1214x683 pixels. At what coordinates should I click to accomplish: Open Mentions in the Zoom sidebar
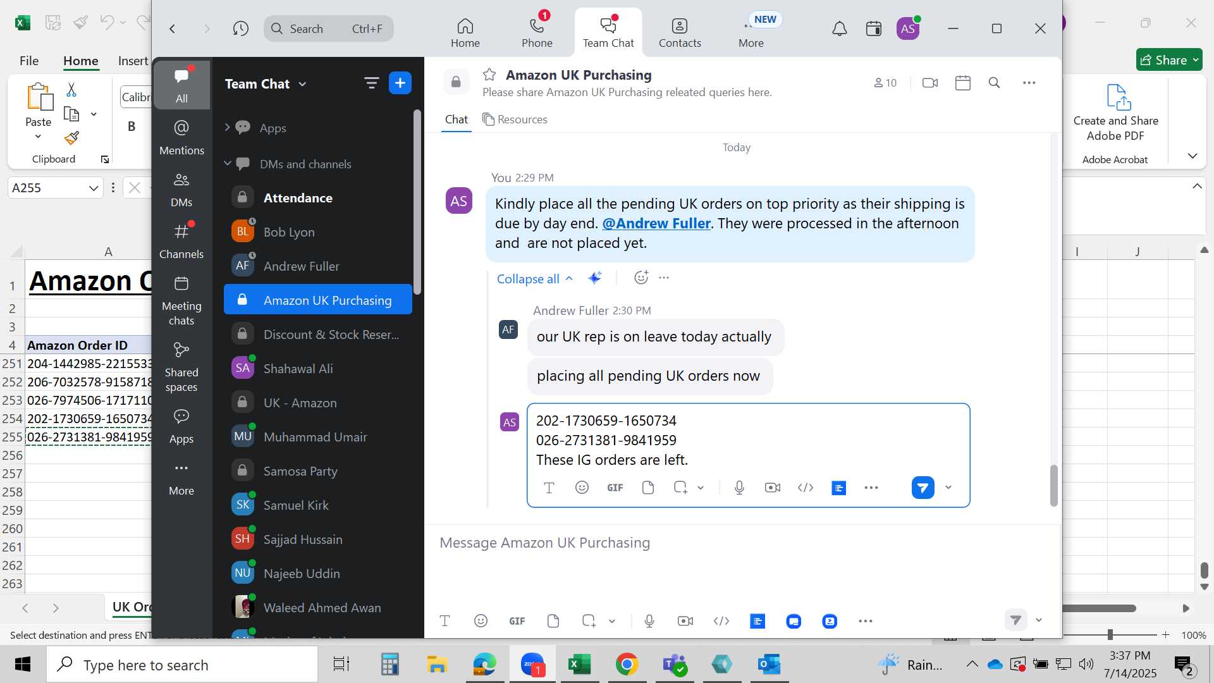point(181,137)
